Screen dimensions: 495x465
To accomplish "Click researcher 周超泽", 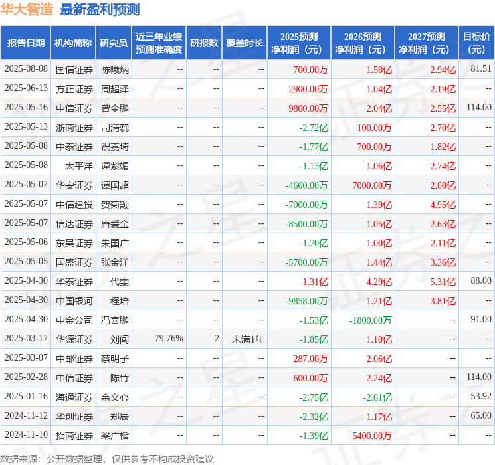I will (114, 89).
